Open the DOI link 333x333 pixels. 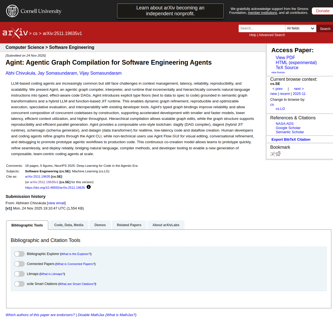pos(55,188)
